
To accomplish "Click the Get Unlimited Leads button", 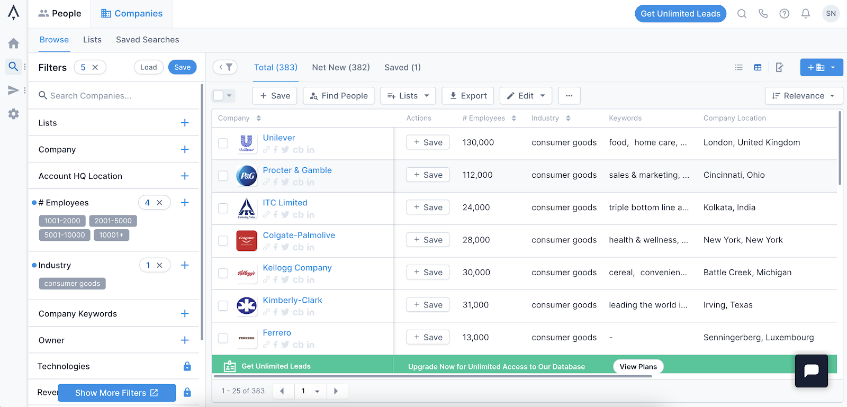I will (680, 14).
